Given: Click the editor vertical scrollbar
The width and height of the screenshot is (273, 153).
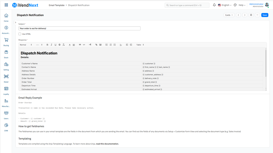Looking at the screenshot, I should [x=266, y=63].
